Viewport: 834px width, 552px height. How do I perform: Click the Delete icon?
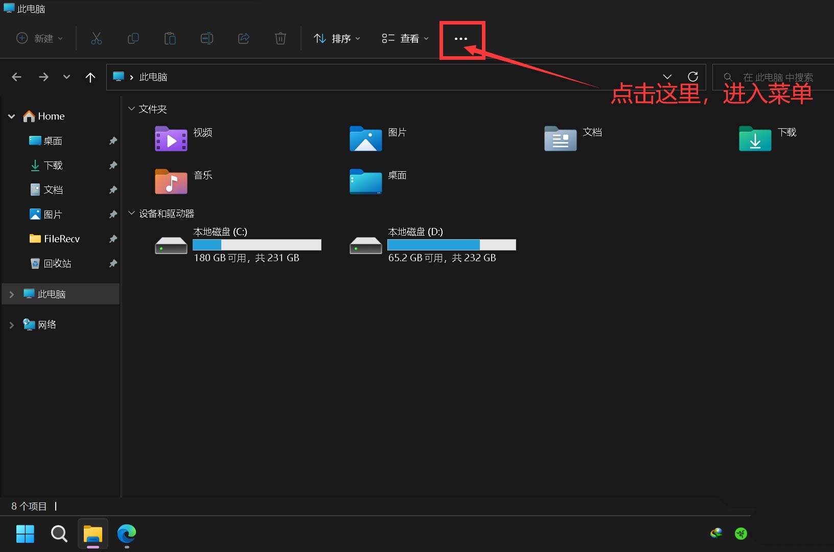tap(281, 38)
